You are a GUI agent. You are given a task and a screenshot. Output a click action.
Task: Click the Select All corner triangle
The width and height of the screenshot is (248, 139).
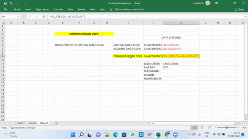3,23
